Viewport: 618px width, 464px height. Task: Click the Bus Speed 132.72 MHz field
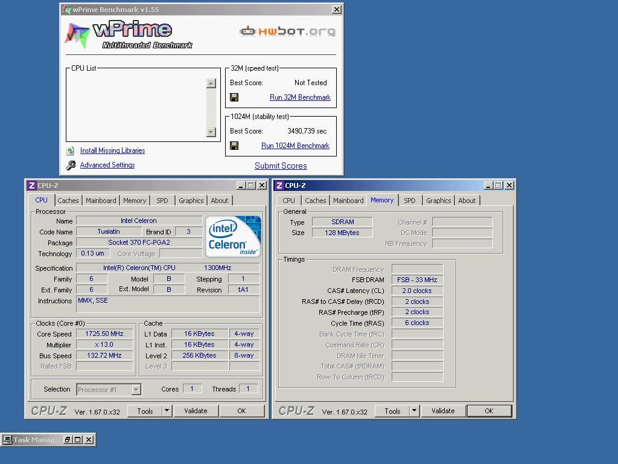pos(104,355)
